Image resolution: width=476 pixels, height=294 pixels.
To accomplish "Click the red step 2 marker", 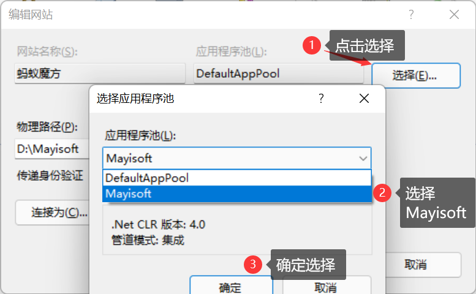I will coord(383,192).
